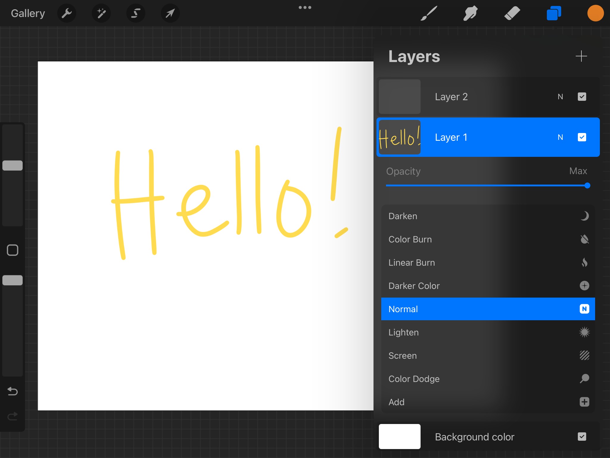The height and width of the screenshot is (458, 610).
Task: Return to the Gallery
Action: [28, 13]
